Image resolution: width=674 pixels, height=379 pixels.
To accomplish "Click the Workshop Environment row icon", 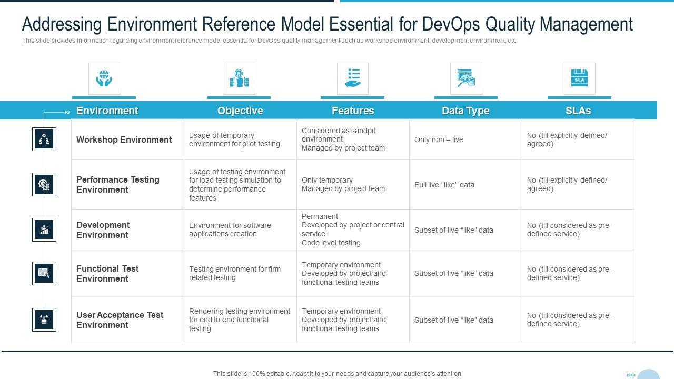I will pyautogui.click(x=44, y=139).
